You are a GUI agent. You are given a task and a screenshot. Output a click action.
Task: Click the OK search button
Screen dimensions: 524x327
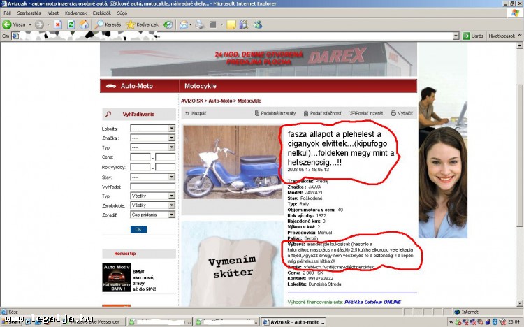[x=138, y=229]
